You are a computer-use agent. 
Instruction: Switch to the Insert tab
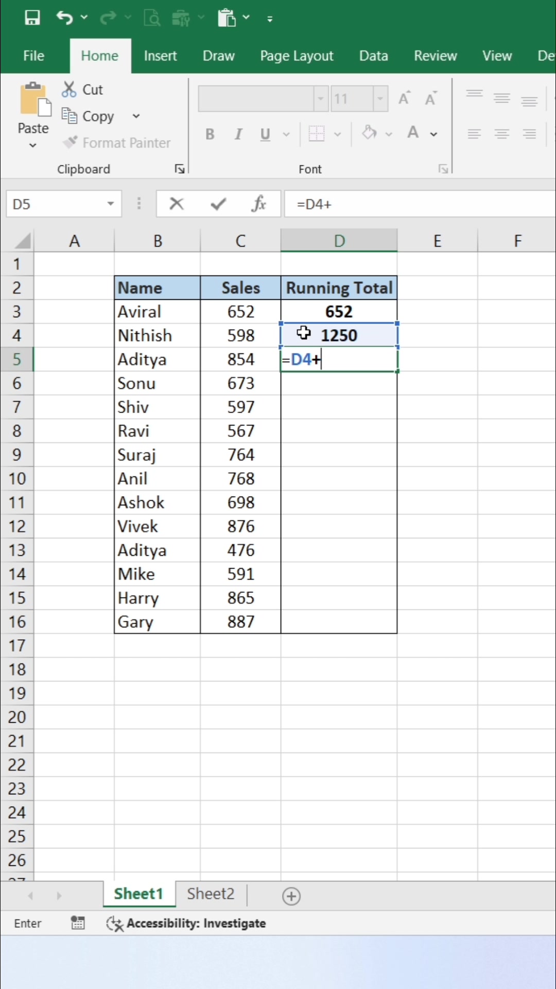[160, 56]
